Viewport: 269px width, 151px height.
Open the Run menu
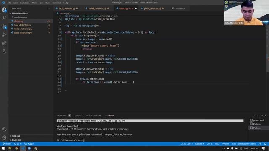coord(47,3)
